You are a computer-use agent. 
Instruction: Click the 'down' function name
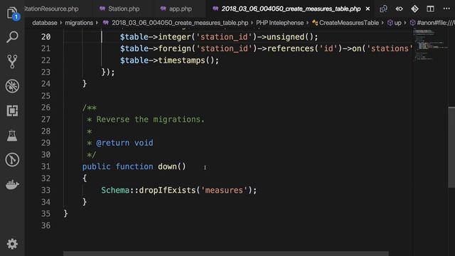pyautogui.click(x=167, y=166)
